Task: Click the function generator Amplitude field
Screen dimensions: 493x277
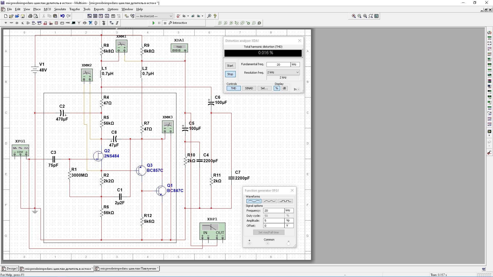Action: [274, 221]
